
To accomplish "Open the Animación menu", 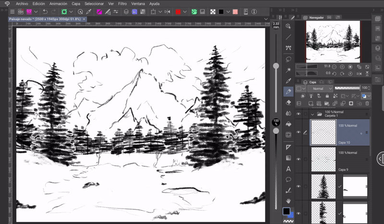I will pos(58,3).
